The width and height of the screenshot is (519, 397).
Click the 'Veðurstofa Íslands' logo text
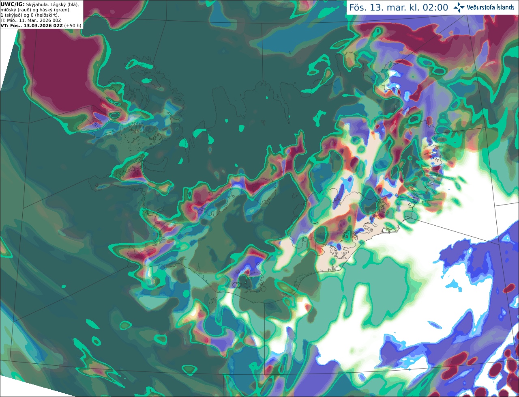(x=491, y=7)
